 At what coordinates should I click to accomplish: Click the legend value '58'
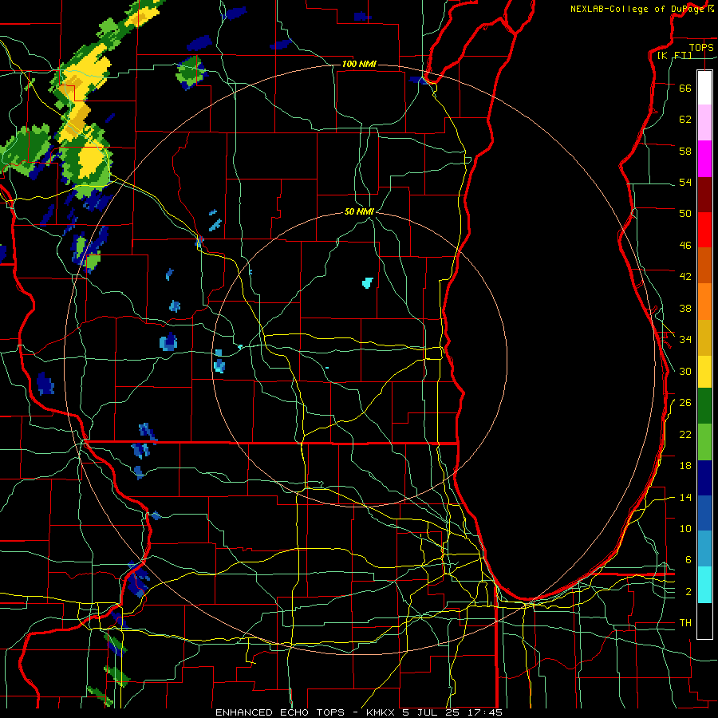(685, 151)
